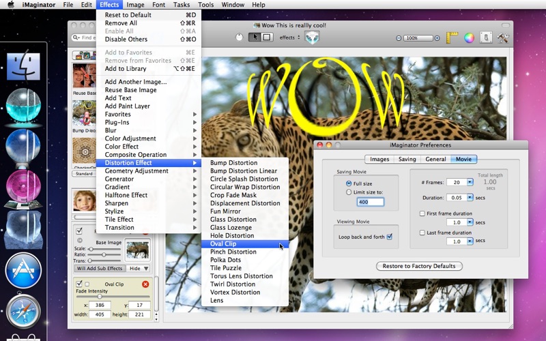
Task: Open the Last frame duration value dropdown
Action: click(x=470, y=241)
